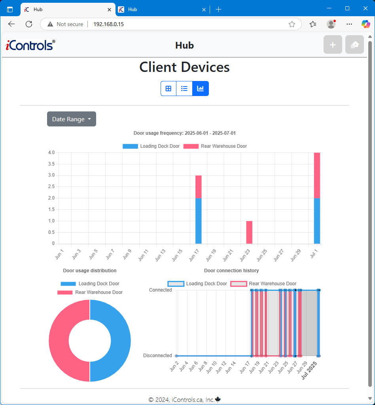Image resolution: width=375 pixels, height=405 pixels.
Task: Bookmark this page with the star icon
Action: pyautogui.click(x=292, y=24)
